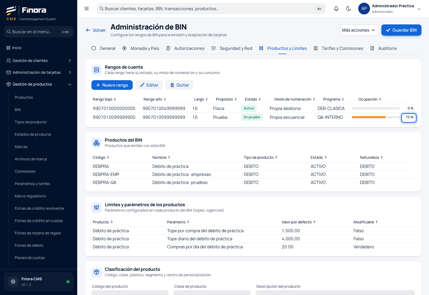
Task: Focus the global search field
Action: (x=211, y=9)
